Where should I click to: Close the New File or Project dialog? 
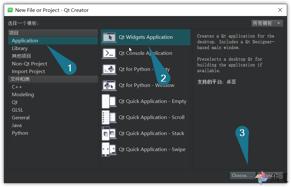[280, 10]
